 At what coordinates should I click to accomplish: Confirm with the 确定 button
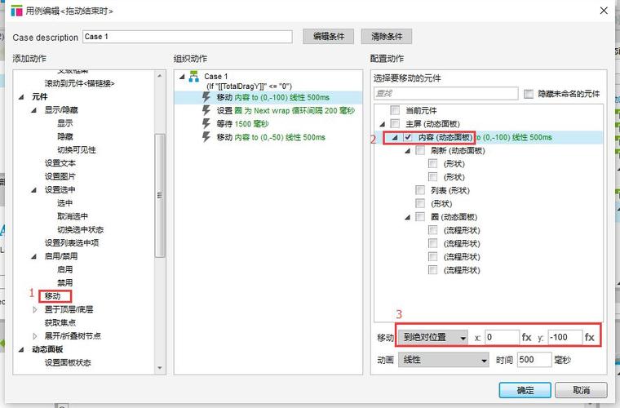tap(525, 390)
